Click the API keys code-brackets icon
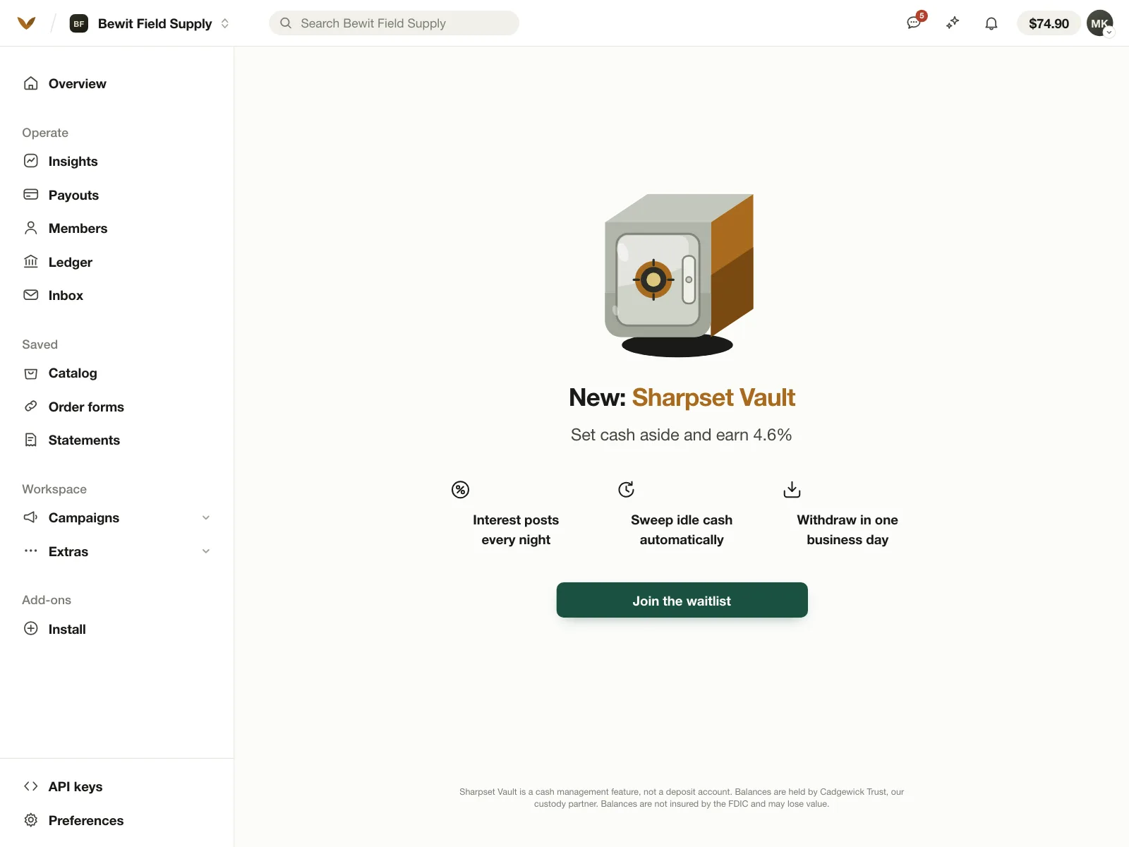Viewport: 1129px width, 847px height. [31, 786]
